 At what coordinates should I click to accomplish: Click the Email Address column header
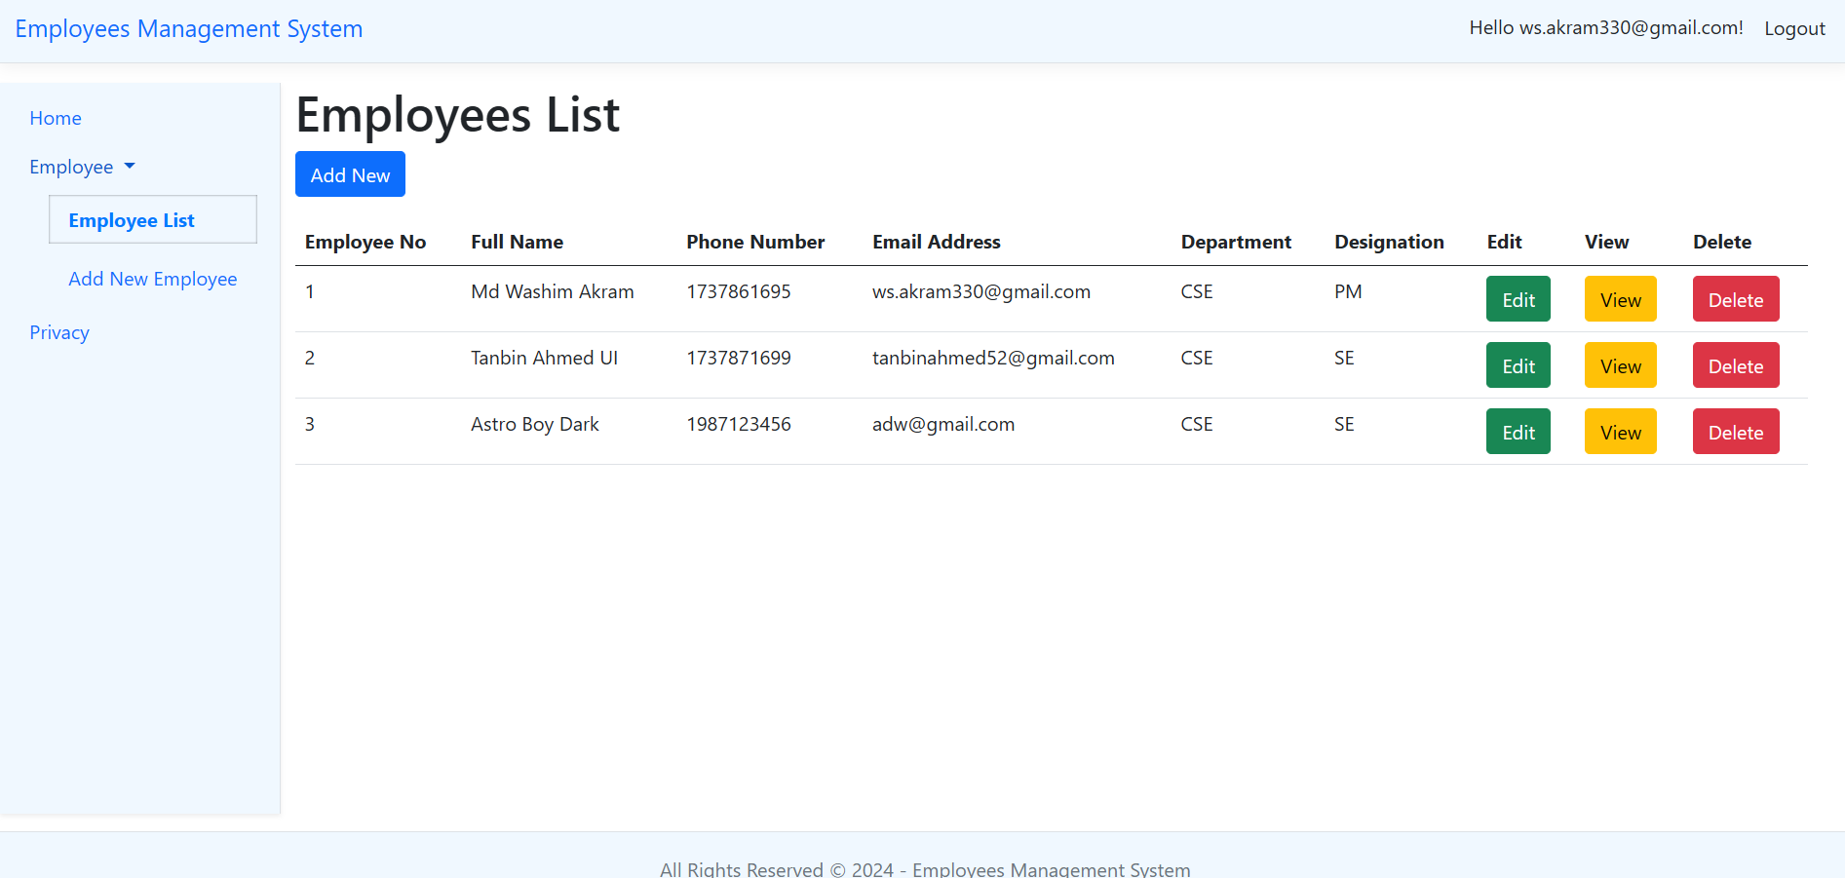click(x=937, y=242)
